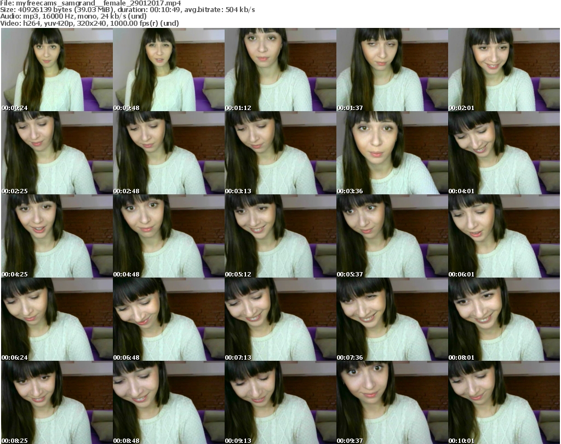The height and width of the screenshot is (444, 561).
Task: Pick the thumbnail stamped 00:06:01
Action: (x=504, y=237)
